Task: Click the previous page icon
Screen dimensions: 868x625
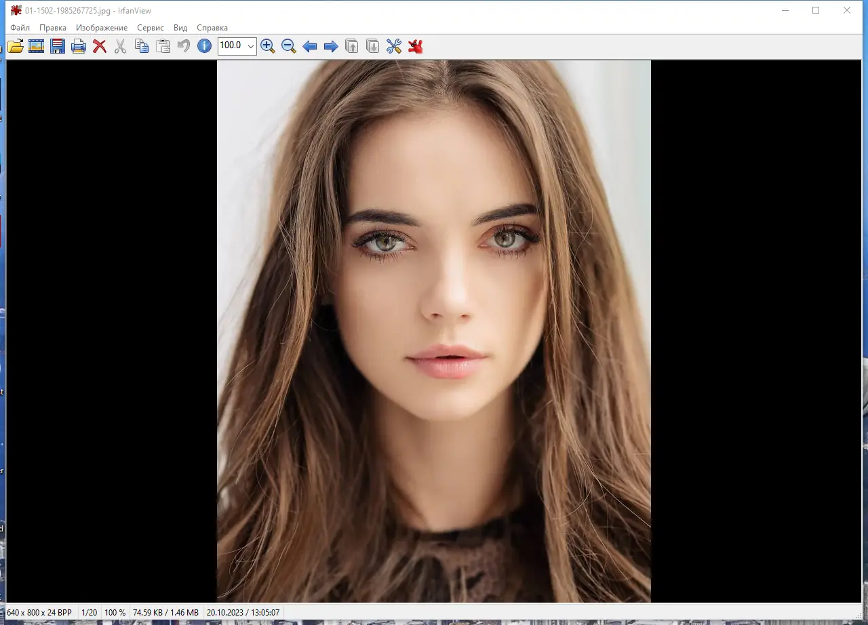Action: 352,46
